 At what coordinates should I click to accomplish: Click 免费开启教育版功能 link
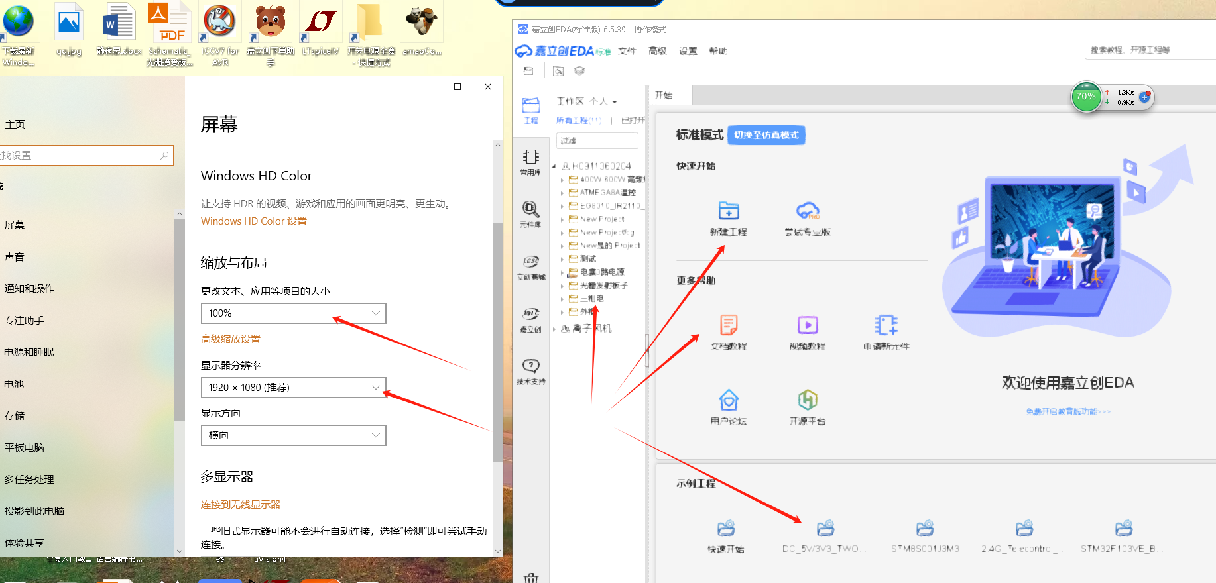[1067, 412]
